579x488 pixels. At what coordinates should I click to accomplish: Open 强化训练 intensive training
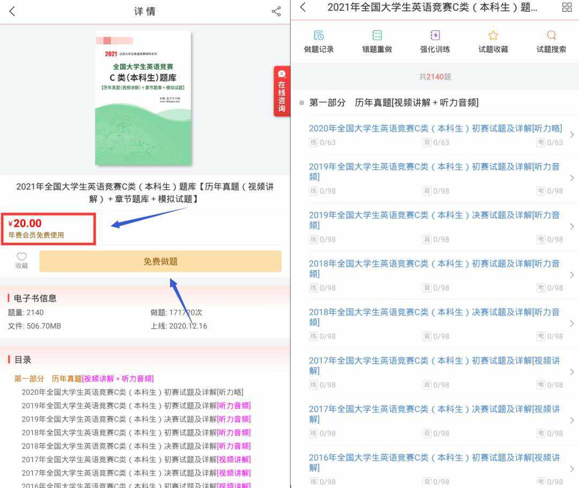tap(435, 42)
